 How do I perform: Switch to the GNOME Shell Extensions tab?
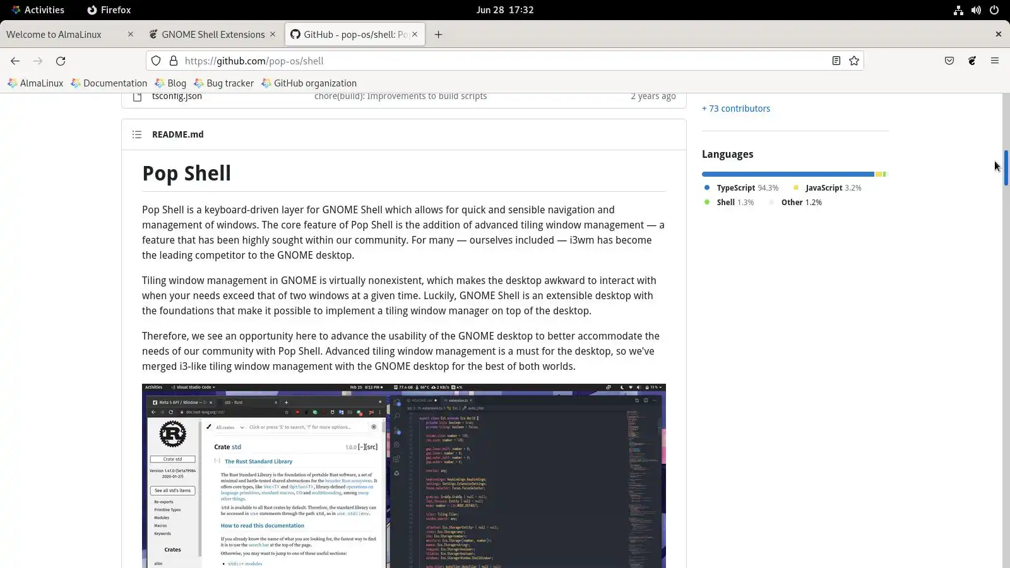pos(213,35)
